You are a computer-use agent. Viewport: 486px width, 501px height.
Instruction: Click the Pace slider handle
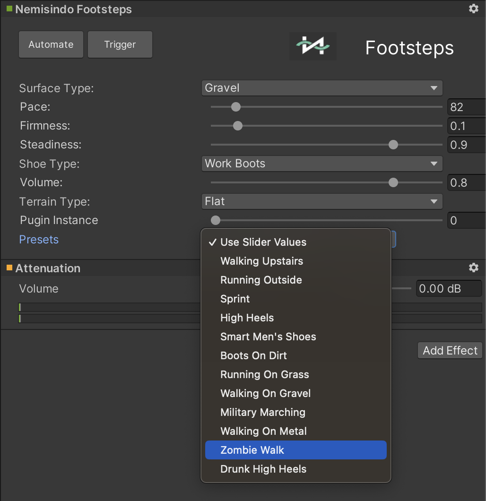[x=236, y=107]
